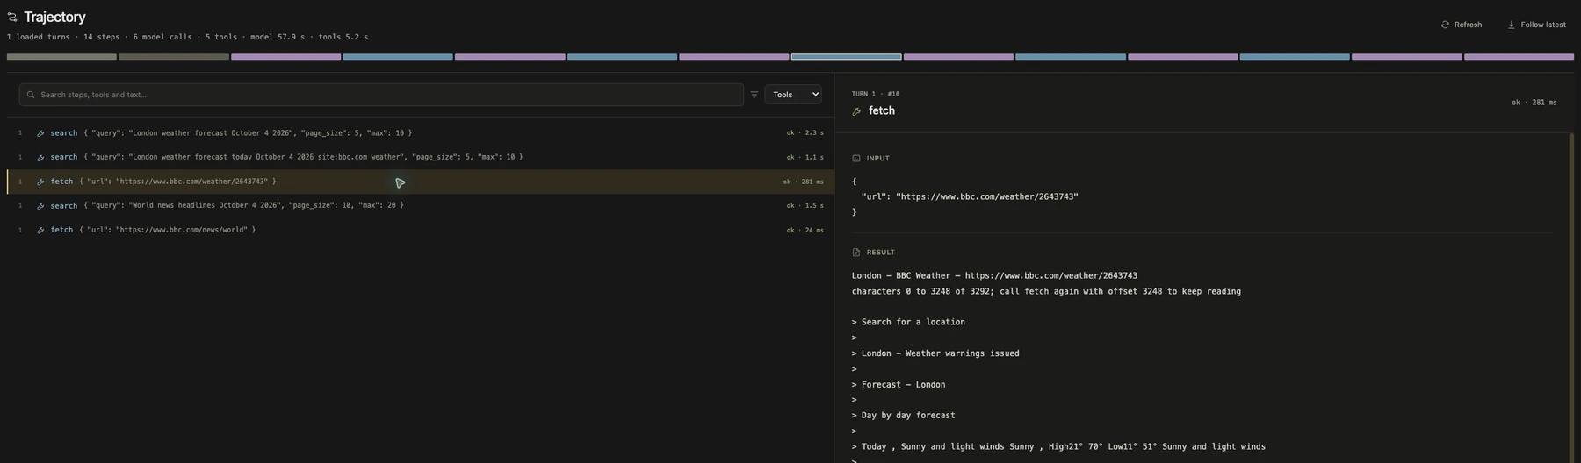1581x463 pixels.
Task: Click the wrench icon on the World news headlines search row
Action: 40,206
